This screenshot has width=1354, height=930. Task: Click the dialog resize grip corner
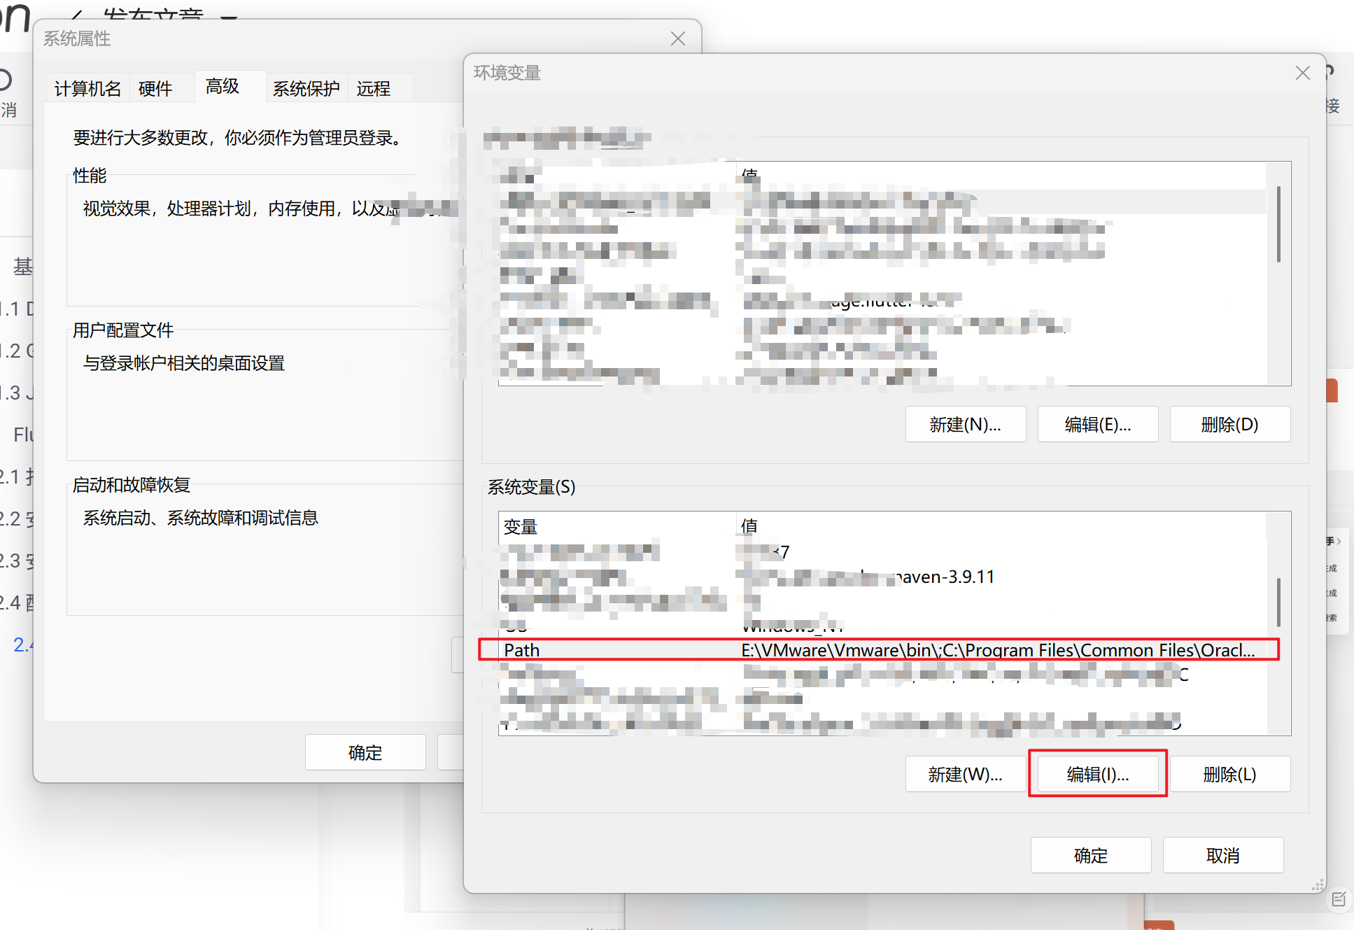click(1318, 885)
